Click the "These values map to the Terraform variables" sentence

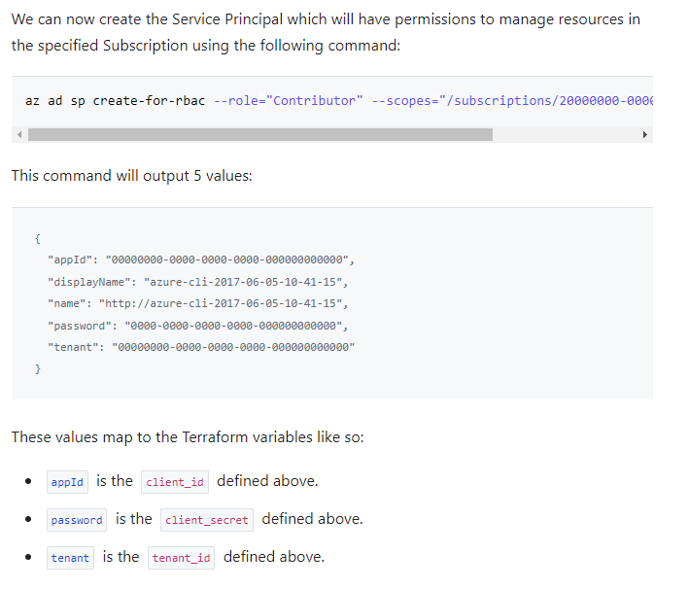point(188,437)
